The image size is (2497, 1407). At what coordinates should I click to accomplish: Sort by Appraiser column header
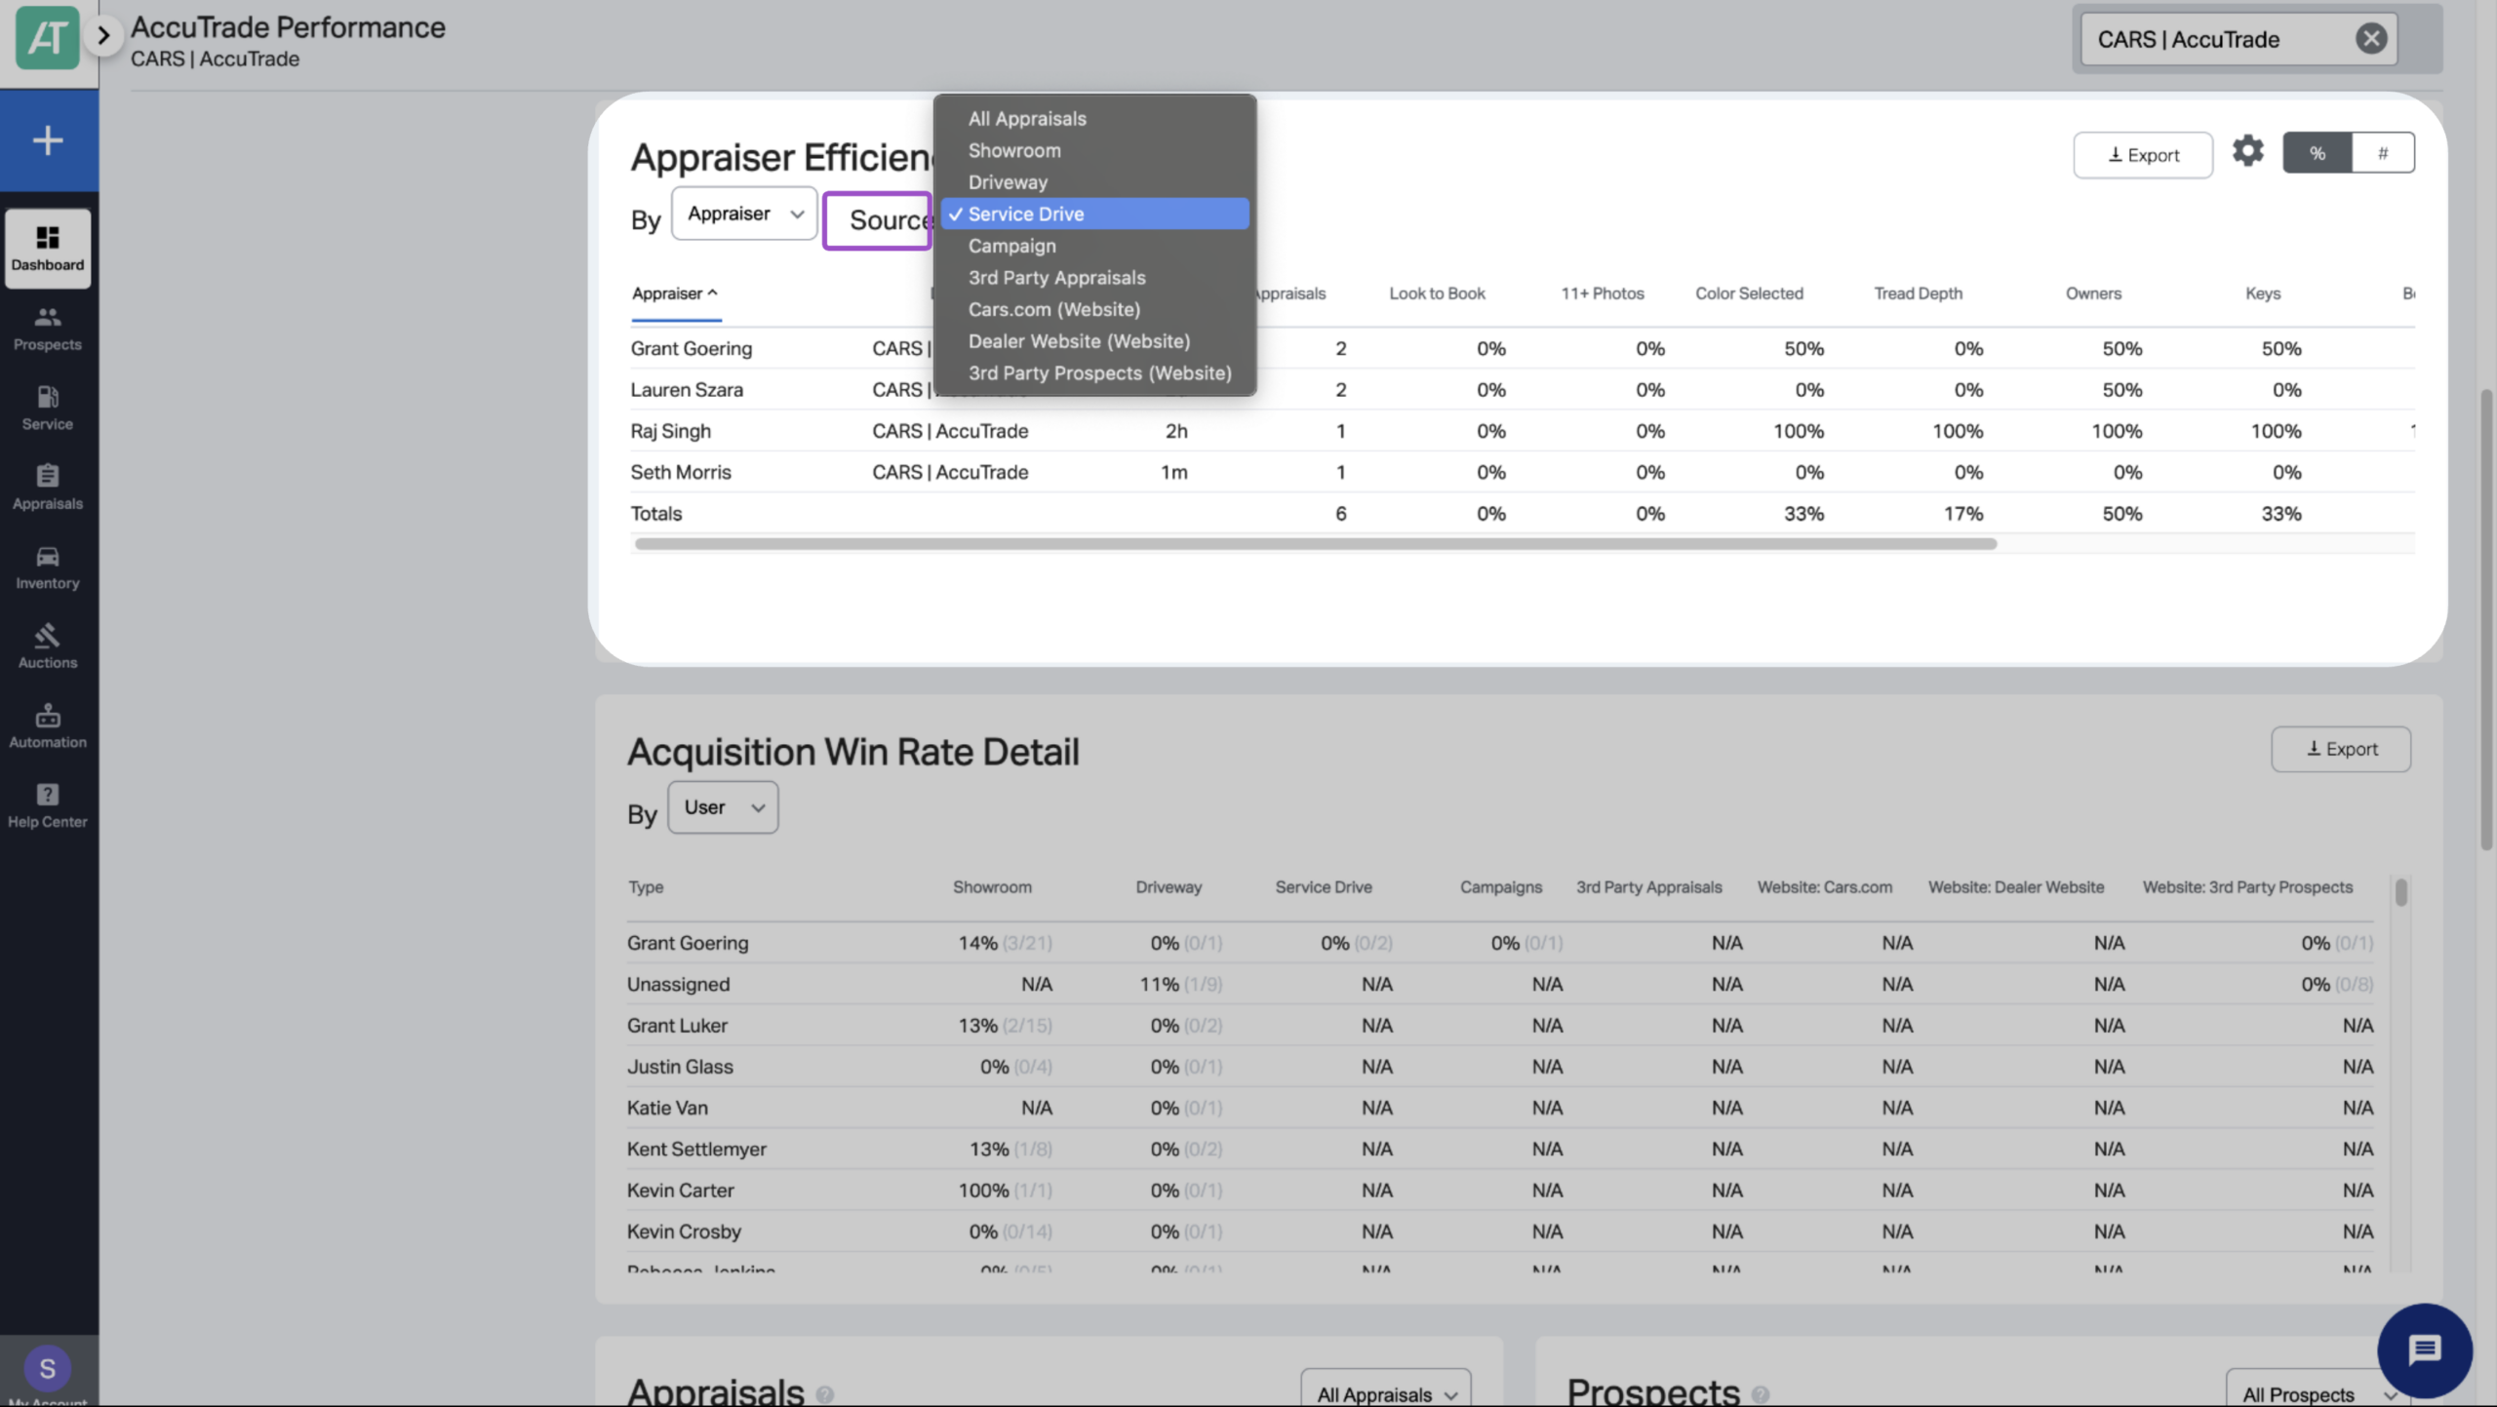(x=675, y=293)
